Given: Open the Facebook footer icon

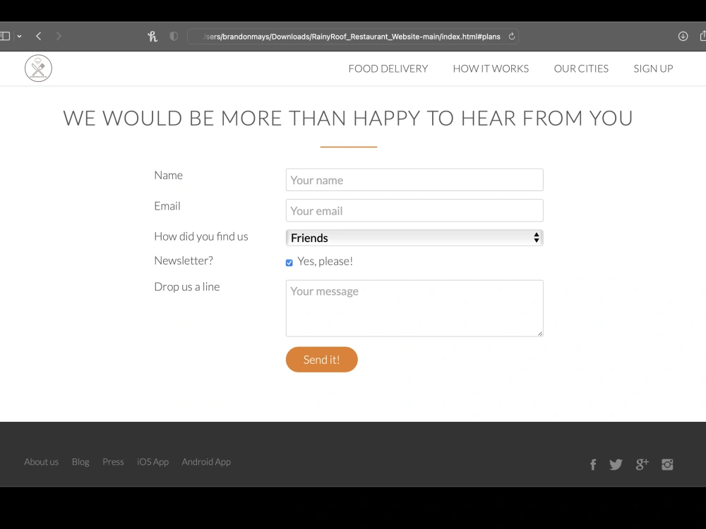Looking at the screenshot, I should [593, 465].
